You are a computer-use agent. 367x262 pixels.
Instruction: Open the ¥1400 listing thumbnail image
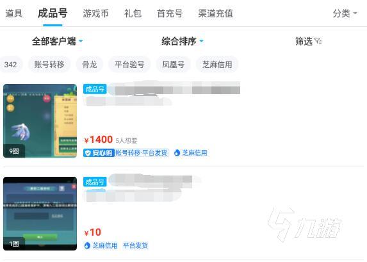pos(40,121)
